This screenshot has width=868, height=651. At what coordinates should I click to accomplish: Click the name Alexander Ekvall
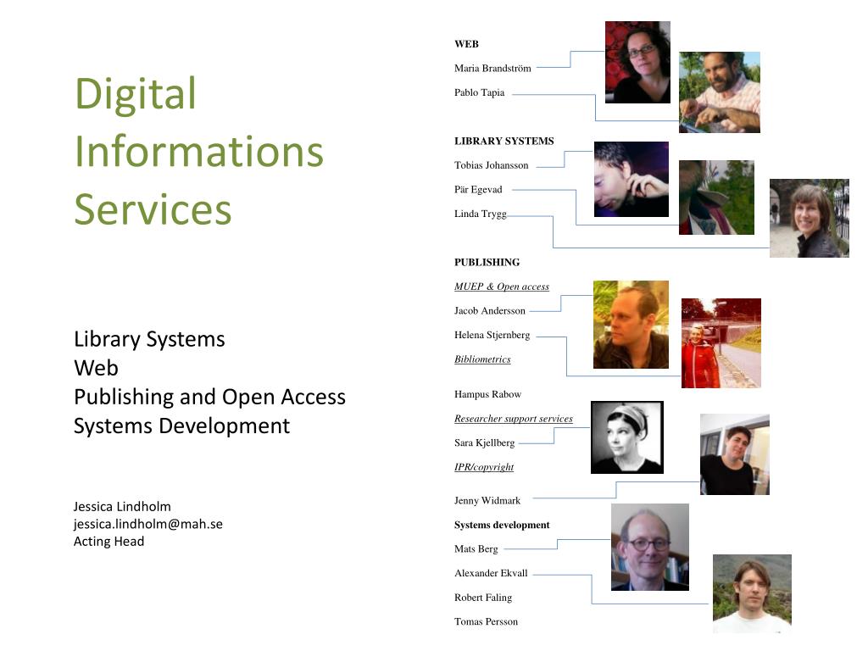[491, 573]
